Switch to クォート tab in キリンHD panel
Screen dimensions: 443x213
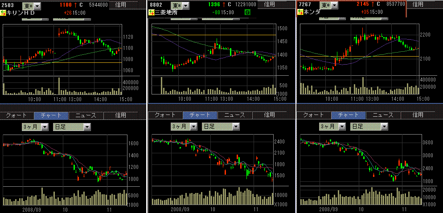point(16,115)
